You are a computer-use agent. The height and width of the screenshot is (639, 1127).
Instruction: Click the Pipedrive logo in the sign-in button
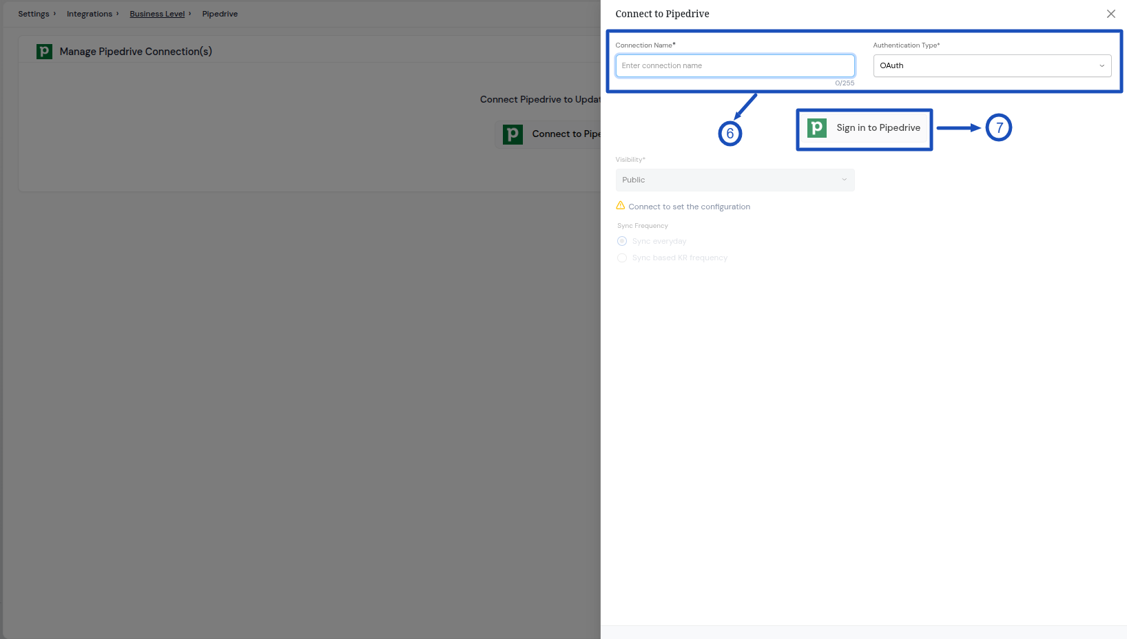pos(817,127)
